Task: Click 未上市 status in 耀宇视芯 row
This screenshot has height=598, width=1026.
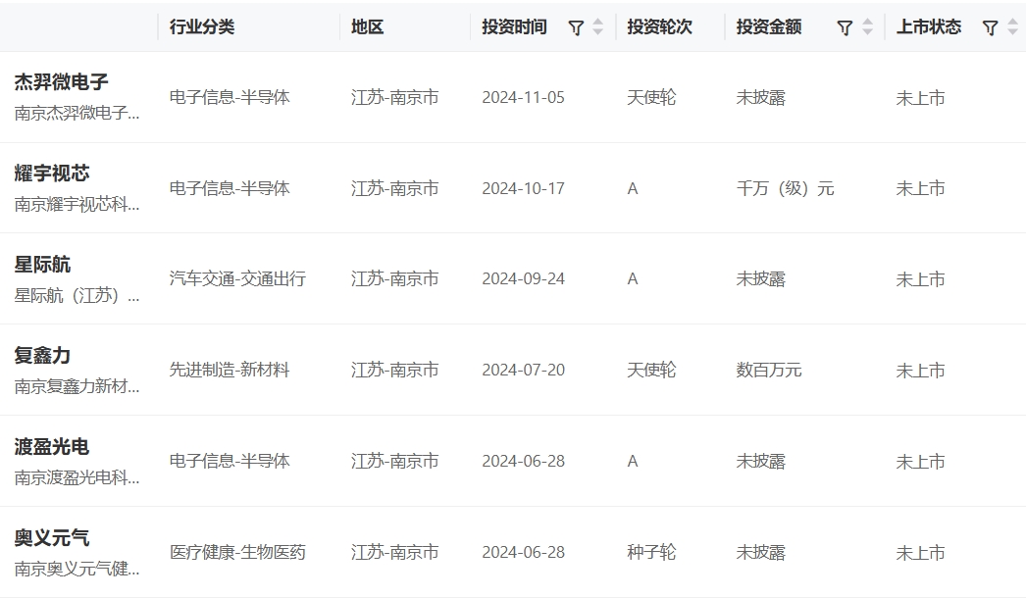Action: 921,189
